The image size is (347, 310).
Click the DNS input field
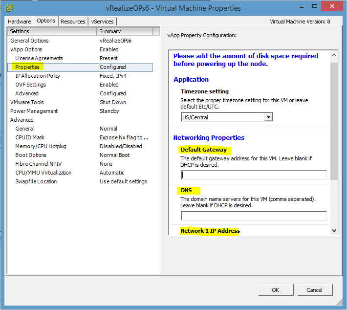tap(254, 216)
